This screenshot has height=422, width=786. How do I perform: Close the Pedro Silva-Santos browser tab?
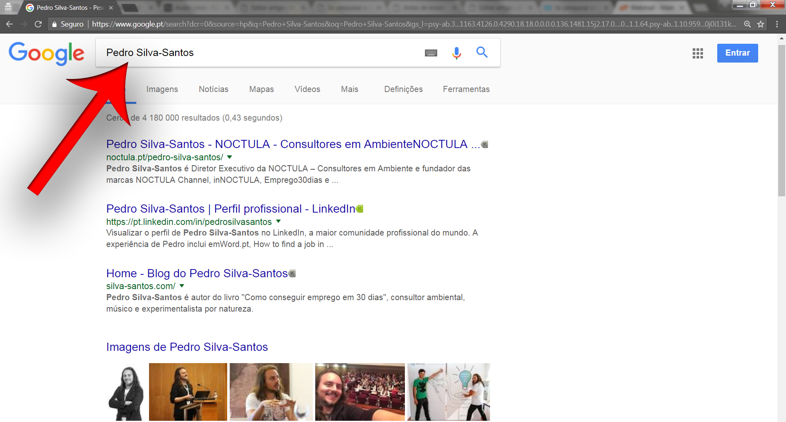[x=111, y=8]
